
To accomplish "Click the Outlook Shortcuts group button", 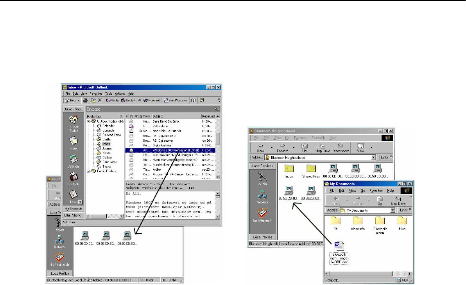I will [73, 109].
